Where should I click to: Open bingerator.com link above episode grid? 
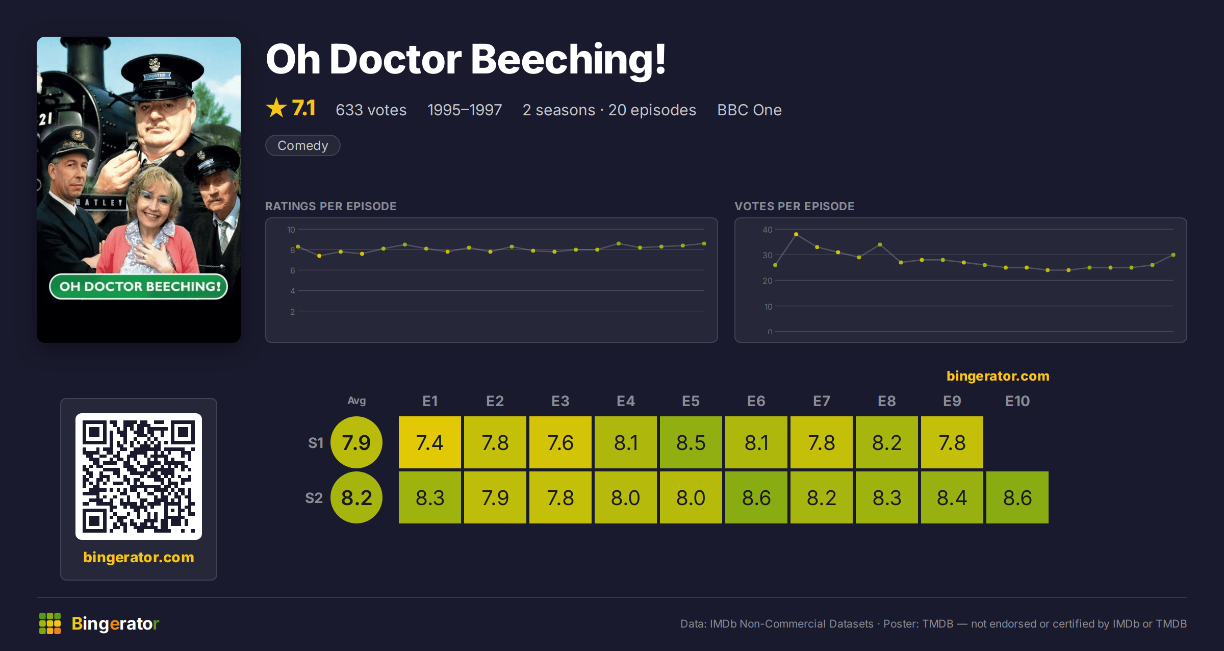(998, 376)
